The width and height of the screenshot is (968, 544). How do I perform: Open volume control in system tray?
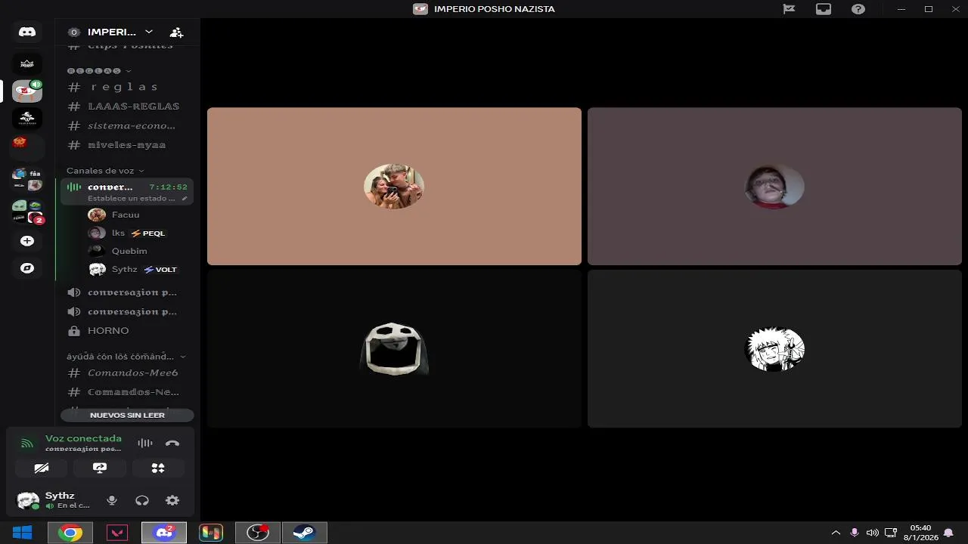pos(872,533)
